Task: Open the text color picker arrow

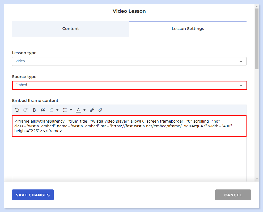Action: (x=84, y=110)
